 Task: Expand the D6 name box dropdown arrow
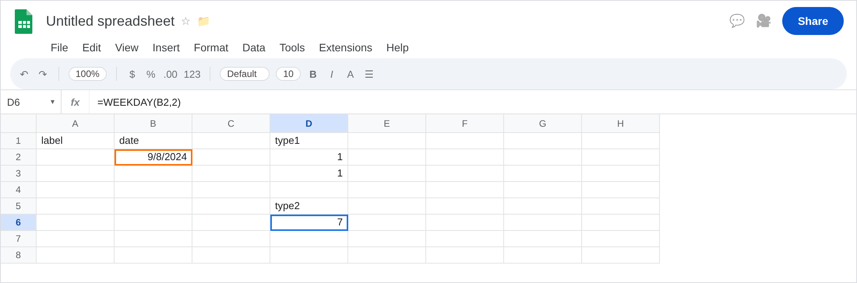pos(53,102)
